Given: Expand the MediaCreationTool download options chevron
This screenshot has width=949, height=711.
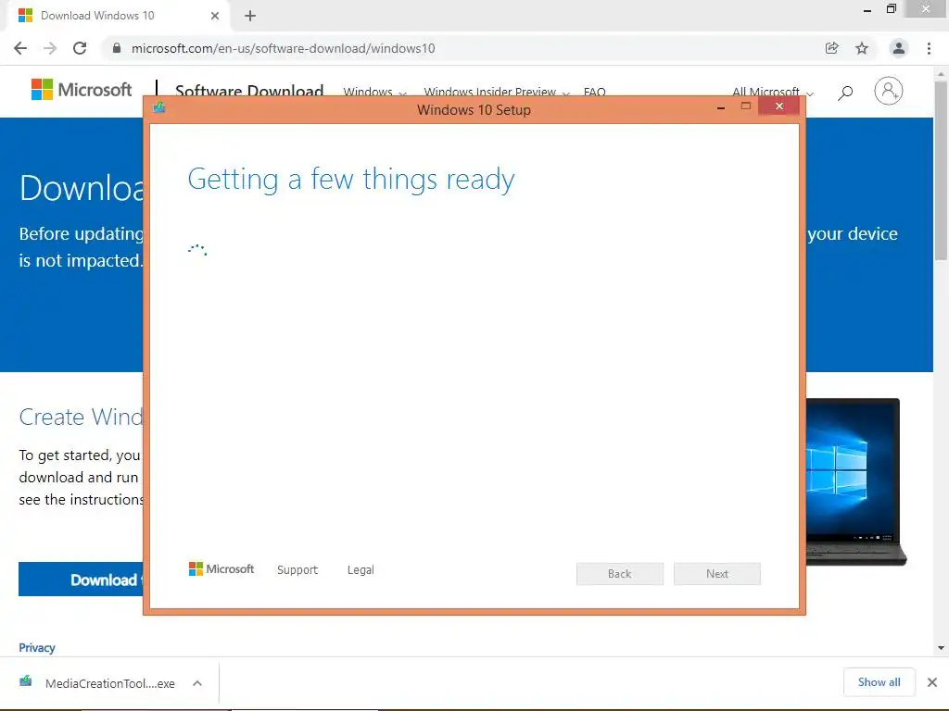Looking at the screenshot, I should click(x=197, y=683).
